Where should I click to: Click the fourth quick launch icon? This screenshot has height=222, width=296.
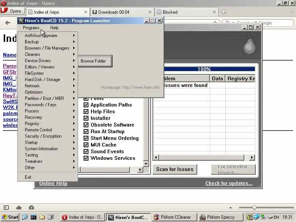click(x=51, y=217)
